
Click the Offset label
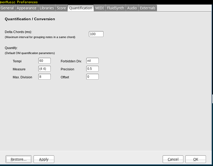pyautogui.click(x=65, y=77)
